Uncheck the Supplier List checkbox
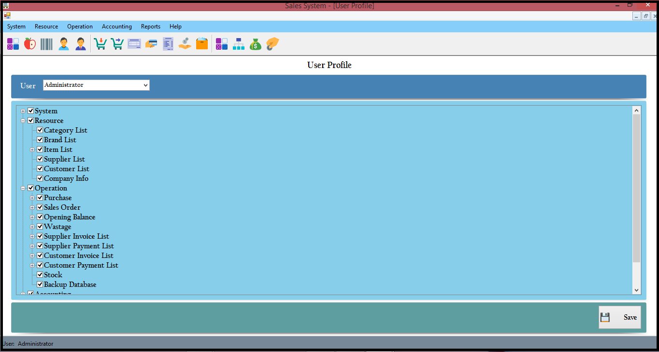 pyautogui.click(x=40, y=159)
